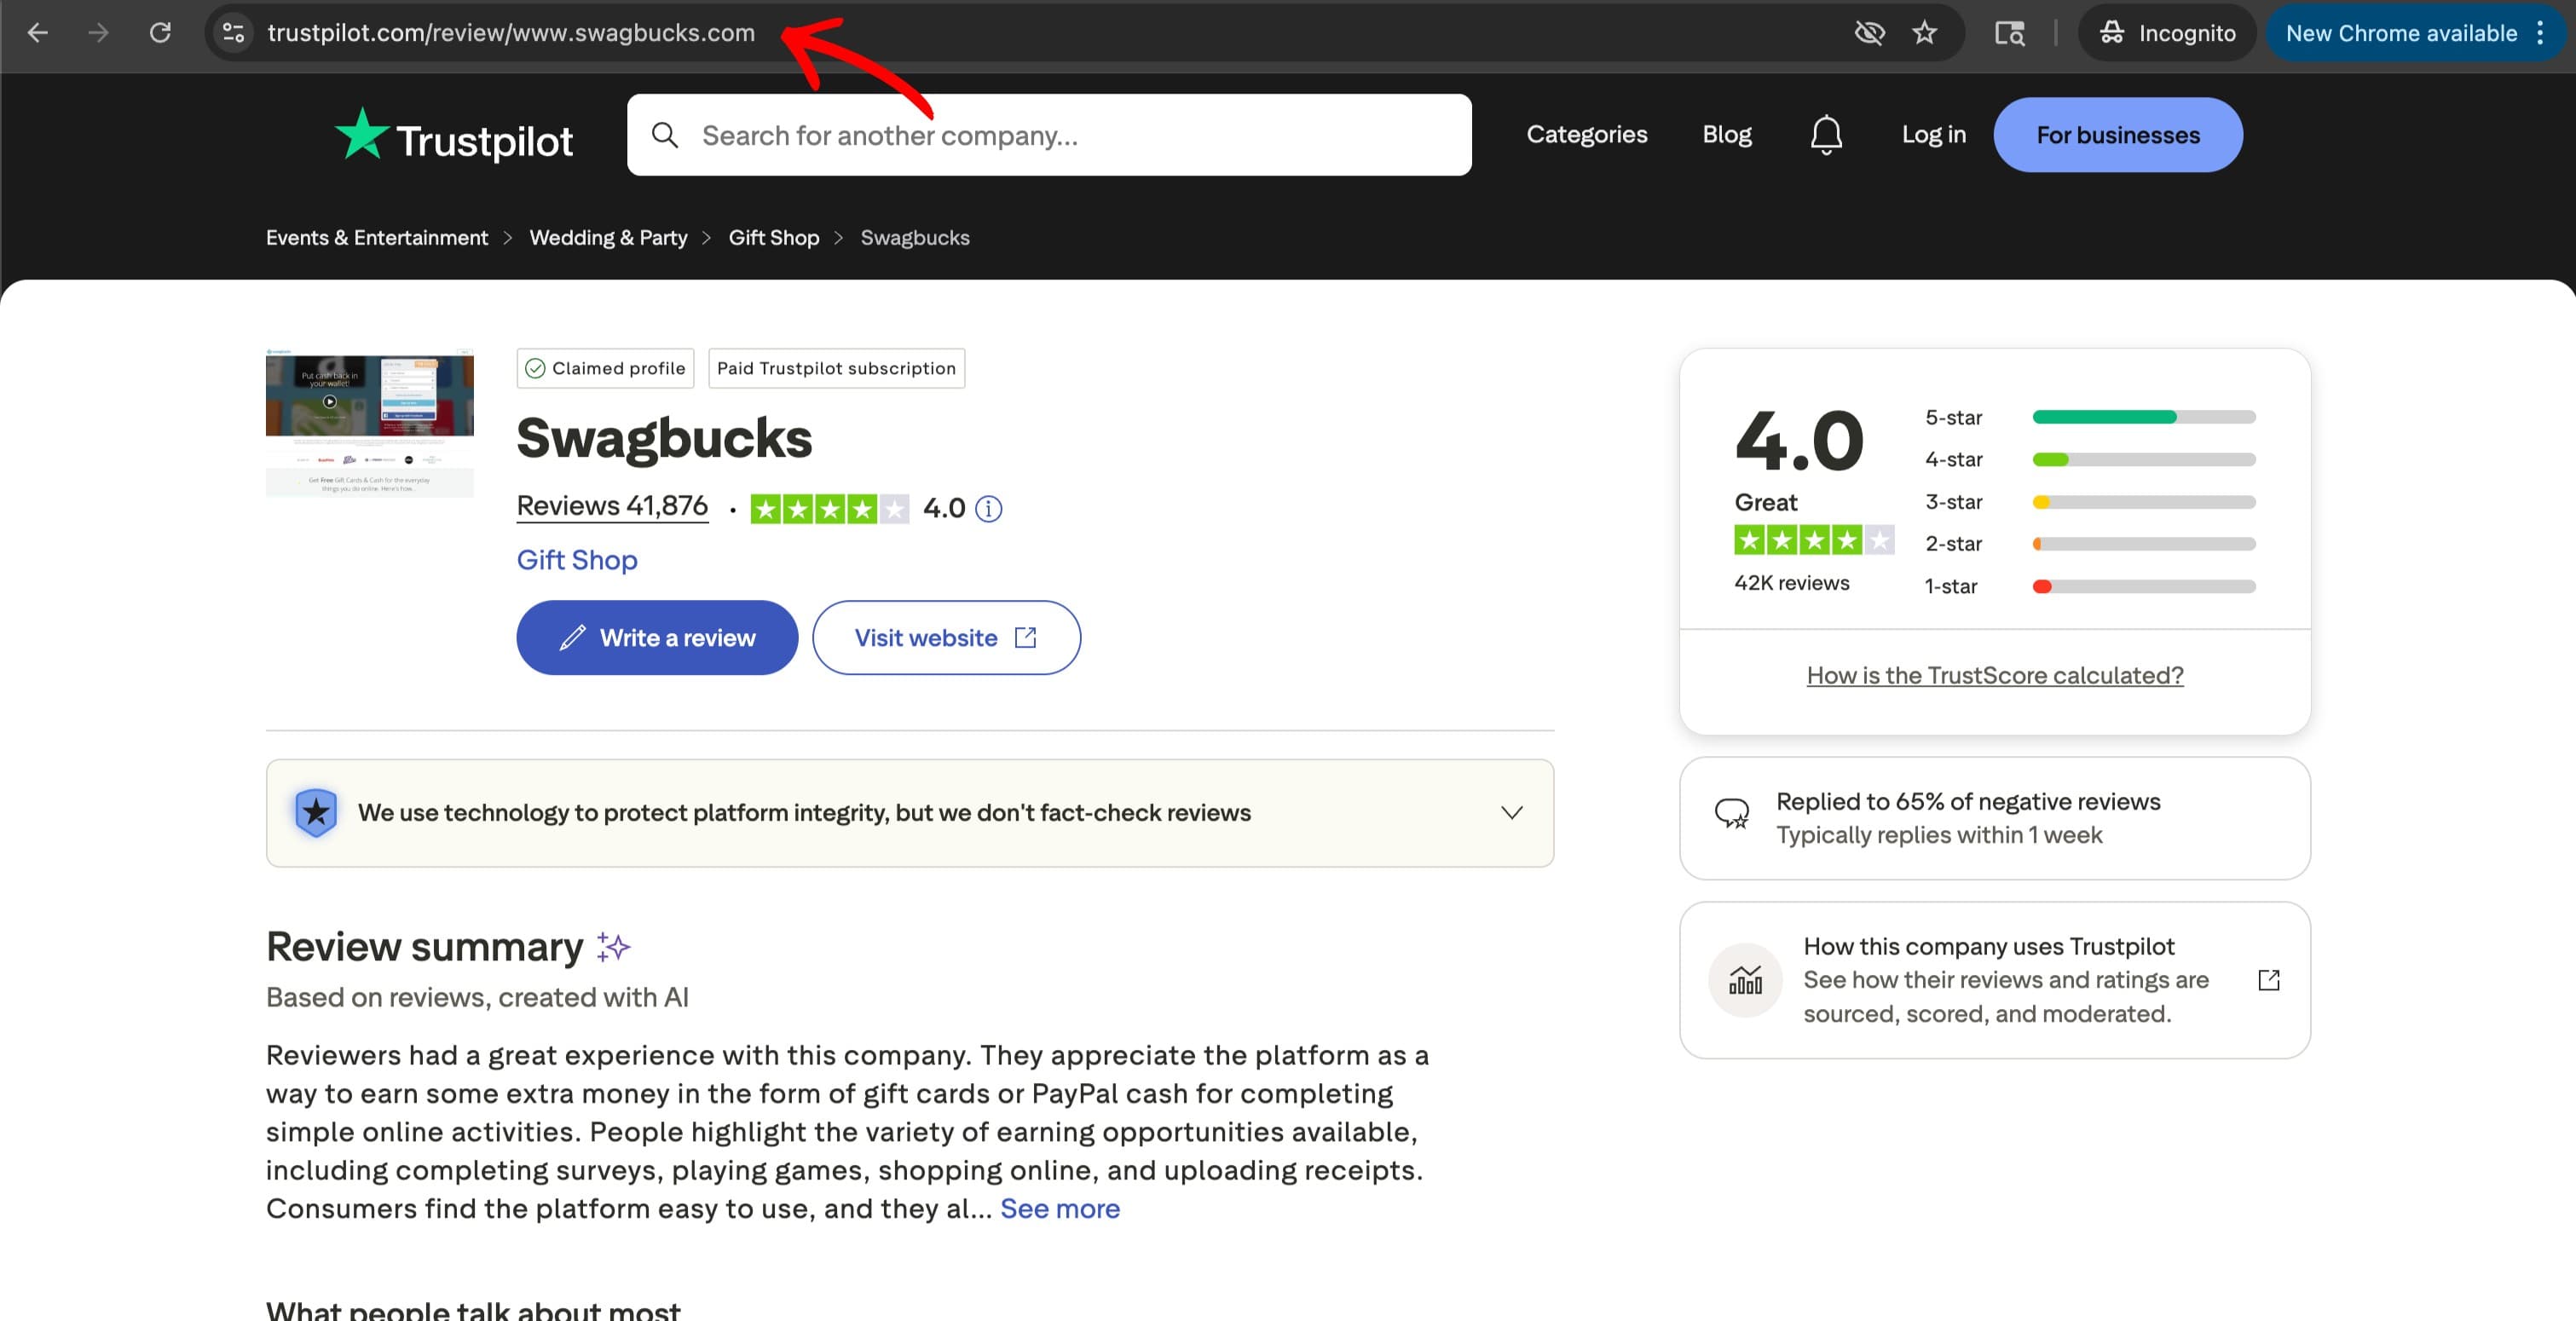
Task: Open notifications via the bell icon
Action: point(1827,134)
